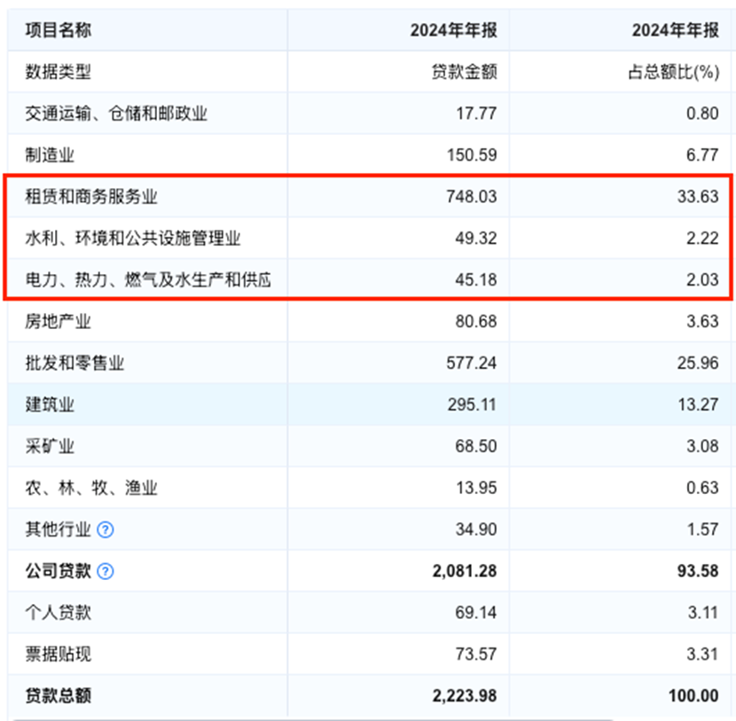Open the help tooltip next to 其他行业

pos(106,529)
